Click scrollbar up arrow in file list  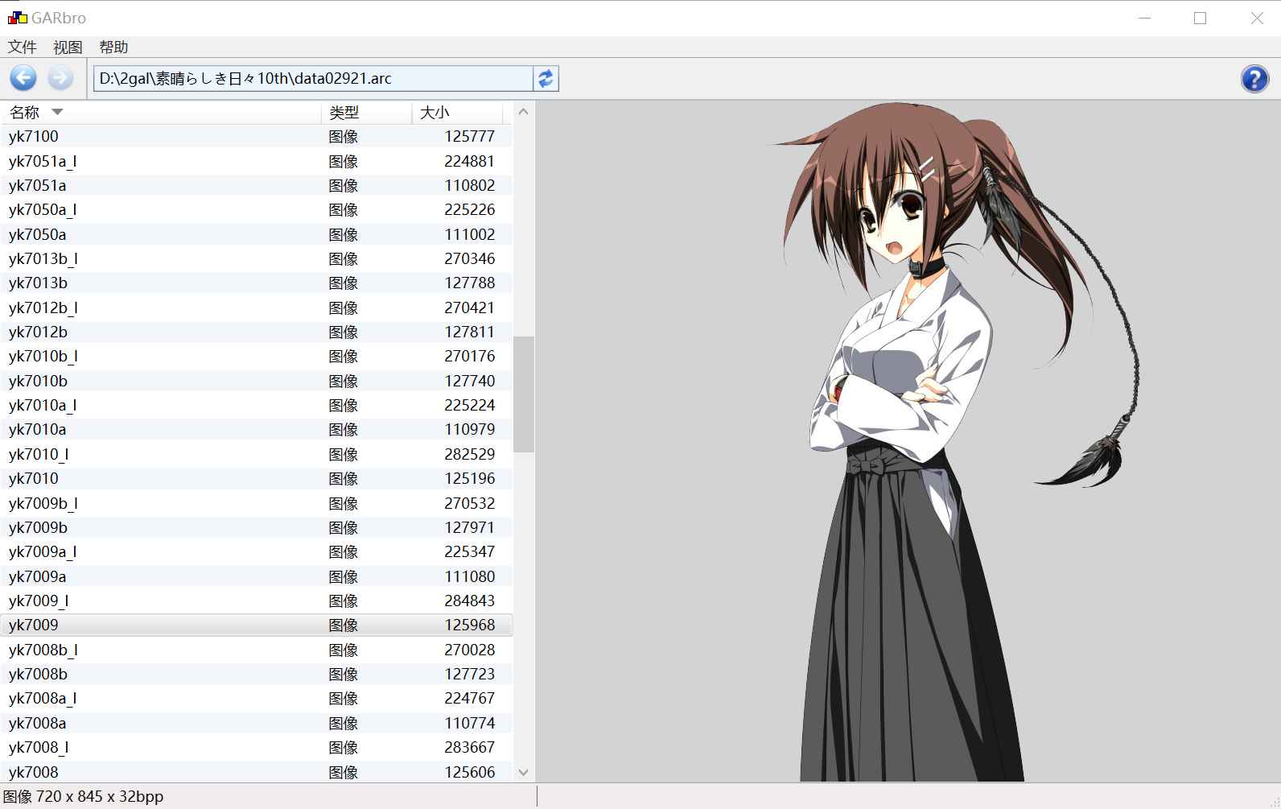coord(523,112)
